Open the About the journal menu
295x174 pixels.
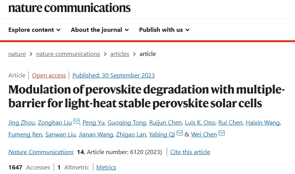click(100, 30)
